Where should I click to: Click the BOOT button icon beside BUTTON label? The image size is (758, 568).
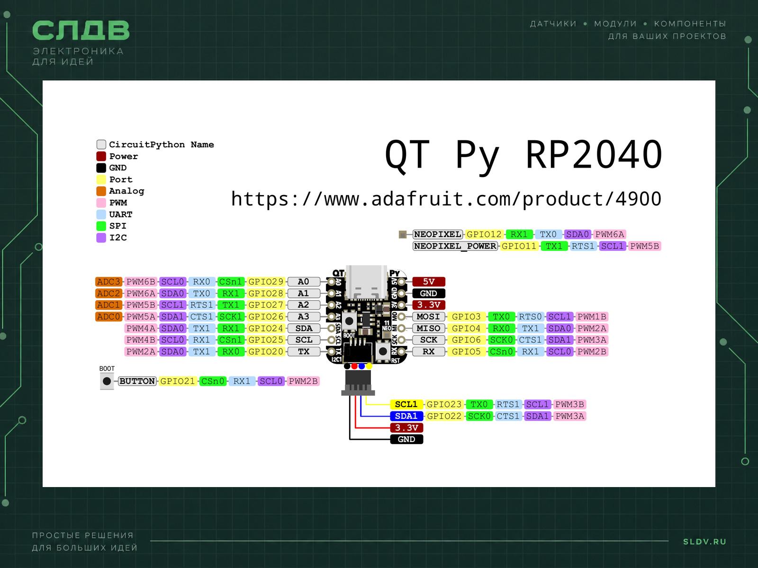(x=107, y=381)
